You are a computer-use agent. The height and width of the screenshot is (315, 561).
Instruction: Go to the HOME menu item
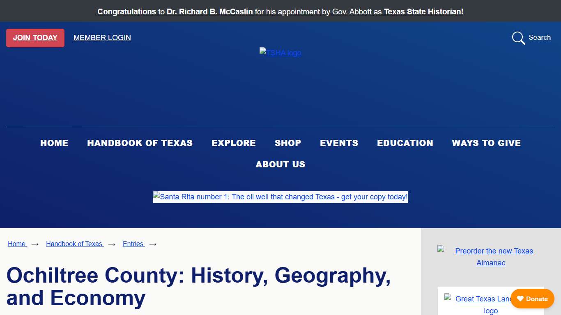coord(54,143)
